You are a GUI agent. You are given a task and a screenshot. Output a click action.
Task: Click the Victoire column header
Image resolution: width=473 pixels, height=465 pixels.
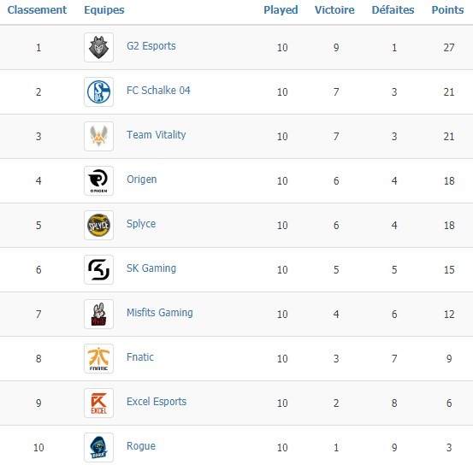point(334,10)
